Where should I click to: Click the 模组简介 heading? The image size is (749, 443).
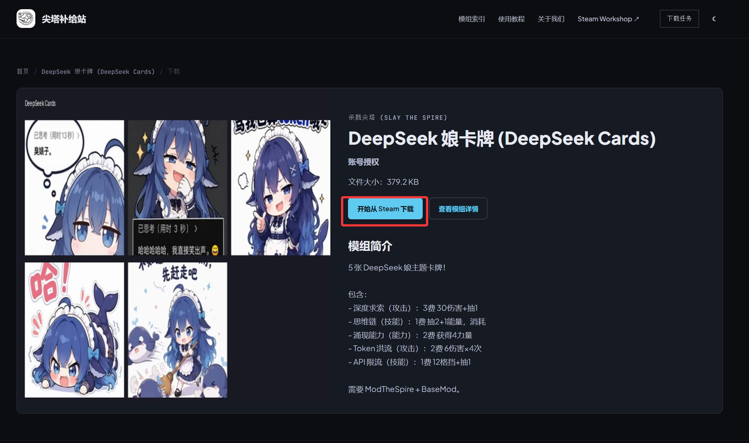click(x=370, y=246)
